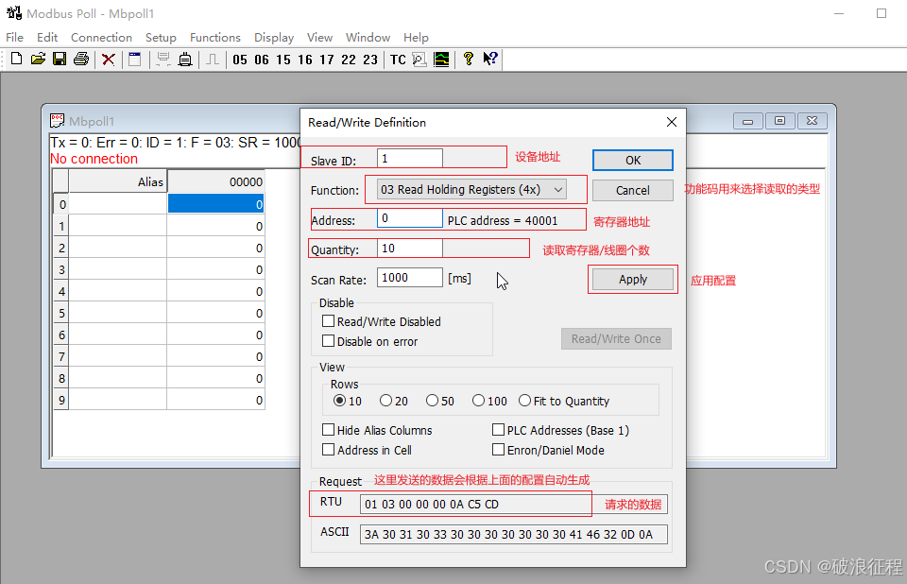Click the Apply button
Viewport: 907px width, 584px height.
point(633,280)
